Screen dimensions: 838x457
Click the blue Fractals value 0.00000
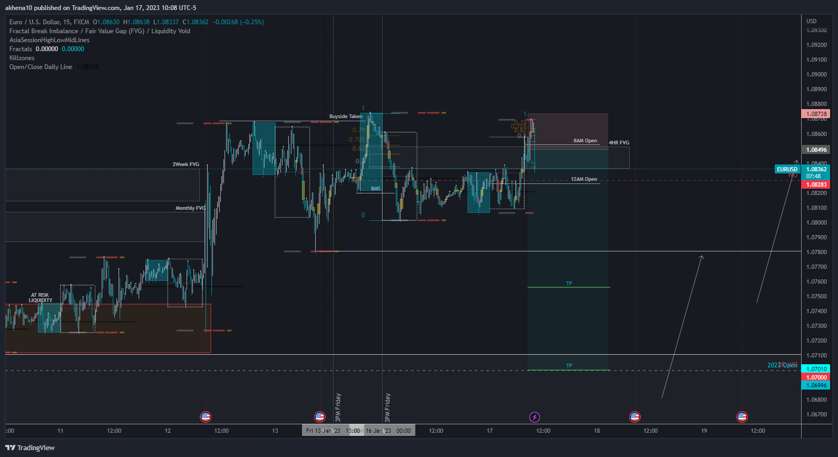[73, 49]
